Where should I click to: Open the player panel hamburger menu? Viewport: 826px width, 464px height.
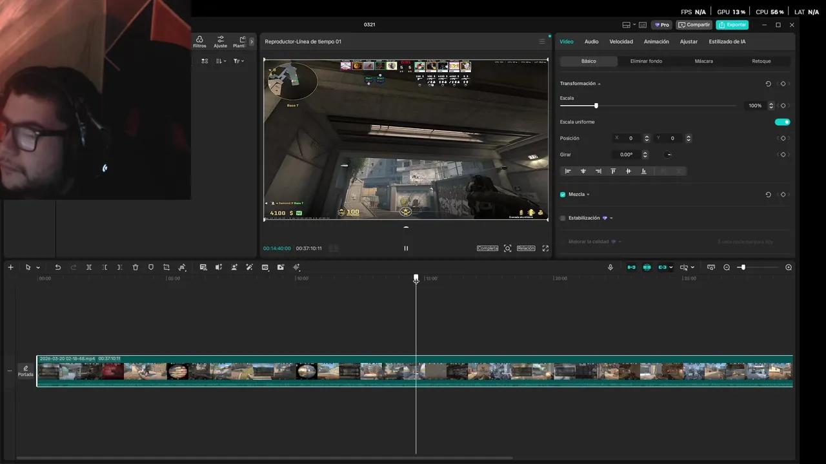pos(542,42)
